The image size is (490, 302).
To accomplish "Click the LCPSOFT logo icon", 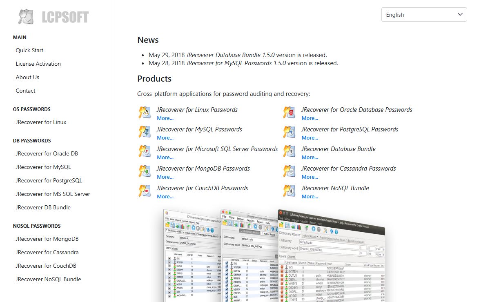I will click(26, 16).
